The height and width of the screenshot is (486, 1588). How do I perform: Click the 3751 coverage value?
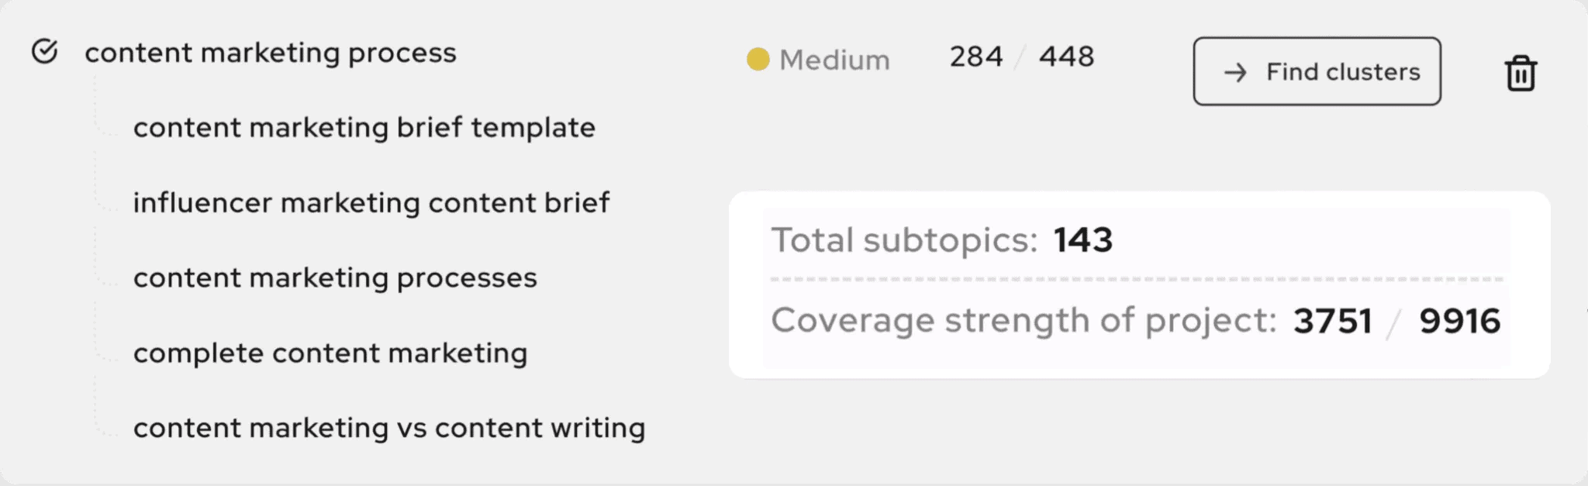pyautogui.click(x=1332, y=321)
